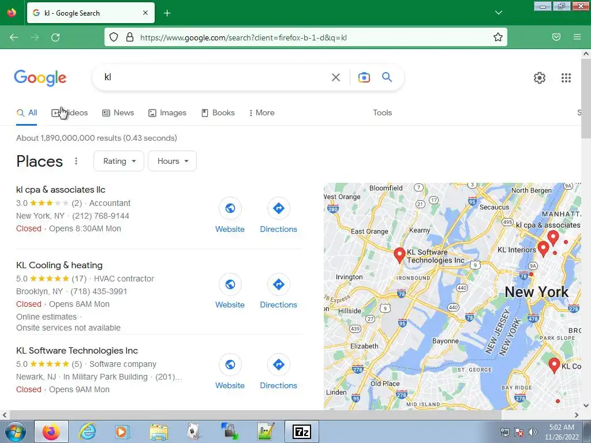Switch to the Videos results tab
This screenshot has height=443, width=591.
point(70,112)
